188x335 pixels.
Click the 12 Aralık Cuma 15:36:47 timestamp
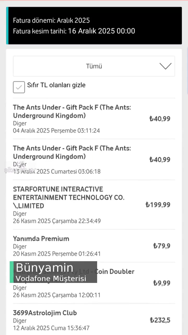51,328
